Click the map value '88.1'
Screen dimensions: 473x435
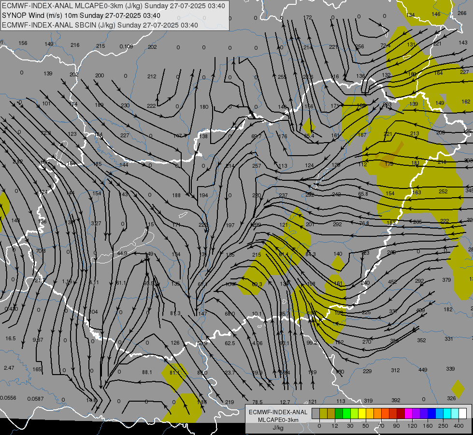pyautogui.click(x=147, y=372)
